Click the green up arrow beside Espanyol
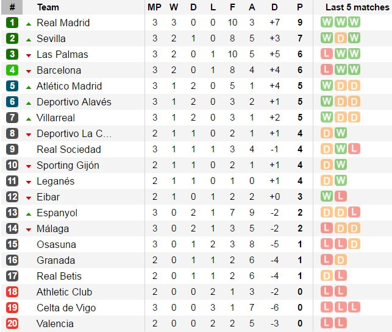The width and height of the screenshot is (392, 332). 29,213
